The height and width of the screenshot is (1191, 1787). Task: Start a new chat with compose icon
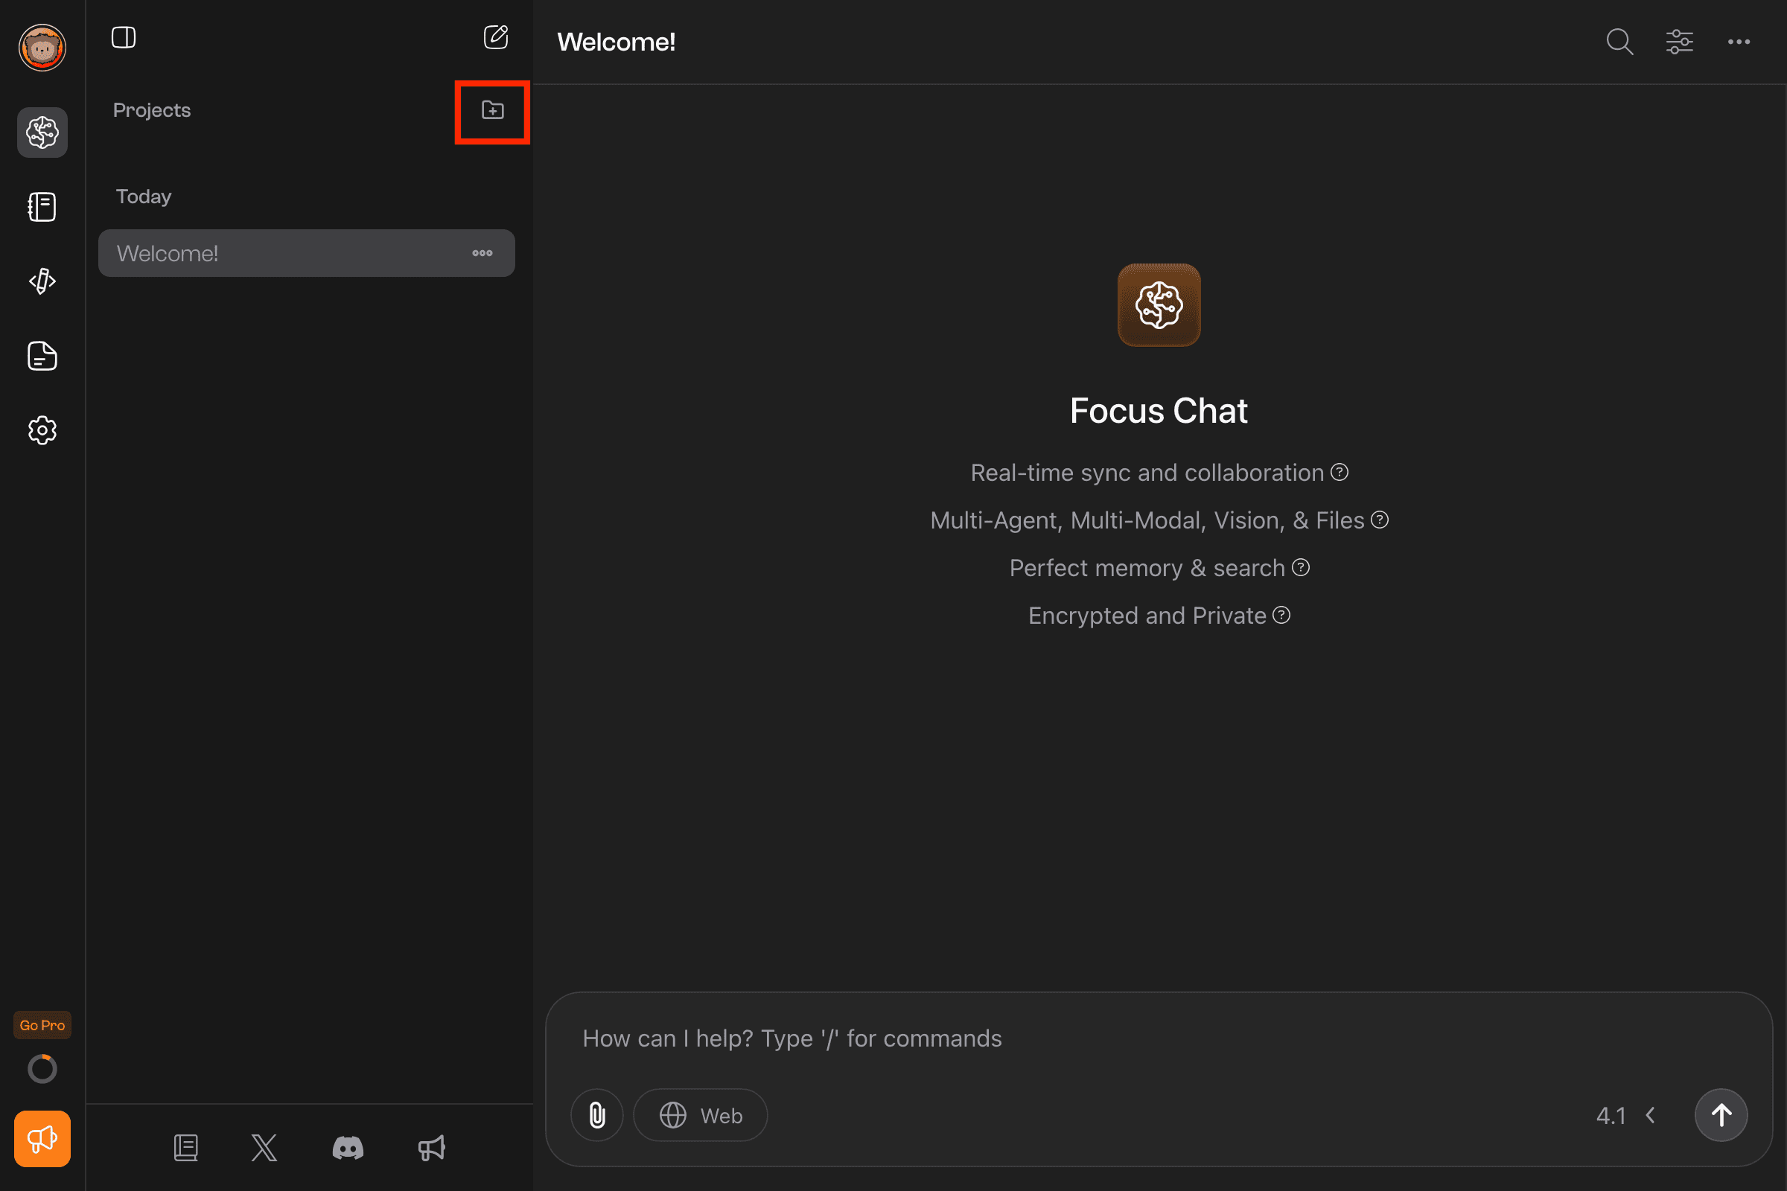pyautogui.click(x=495, y=37)
